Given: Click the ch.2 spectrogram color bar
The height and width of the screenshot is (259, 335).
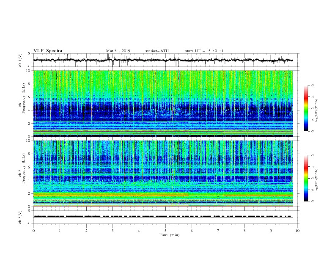Looking at the screenshot, I should [306, 178].
